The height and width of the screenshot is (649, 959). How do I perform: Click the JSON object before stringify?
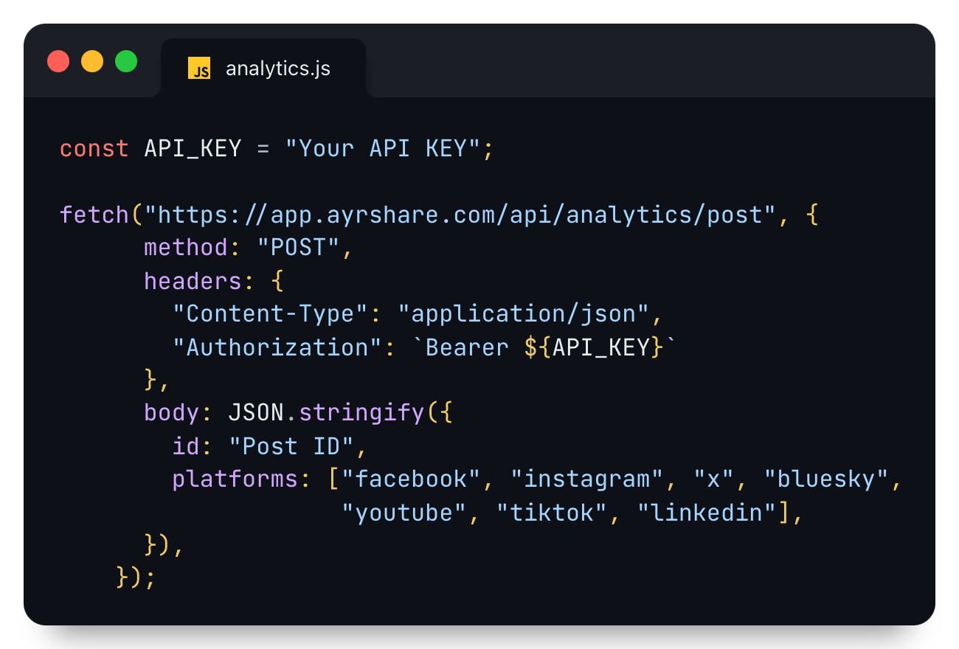coord(256,413)
